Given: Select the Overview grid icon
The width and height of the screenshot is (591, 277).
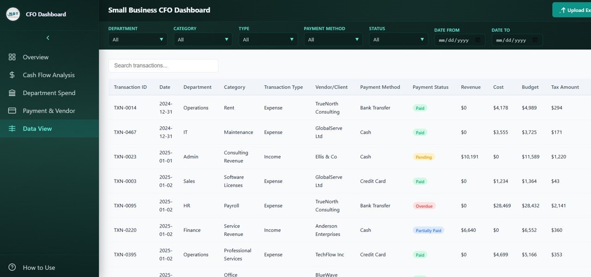Looking at the screenshot, I should tap(12, 57).
